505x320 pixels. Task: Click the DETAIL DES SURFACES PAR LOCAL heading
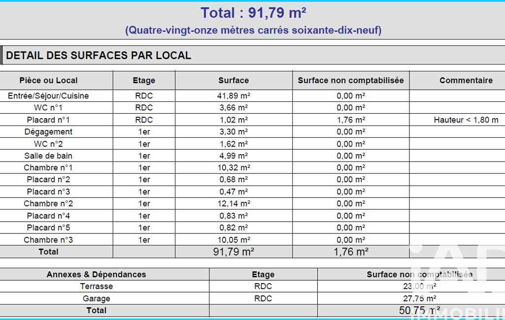99,56
